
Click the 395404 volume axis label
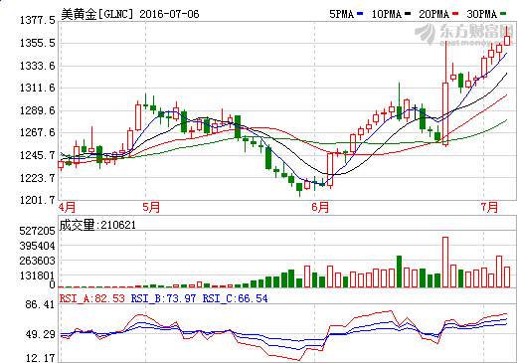click(37, 246)
